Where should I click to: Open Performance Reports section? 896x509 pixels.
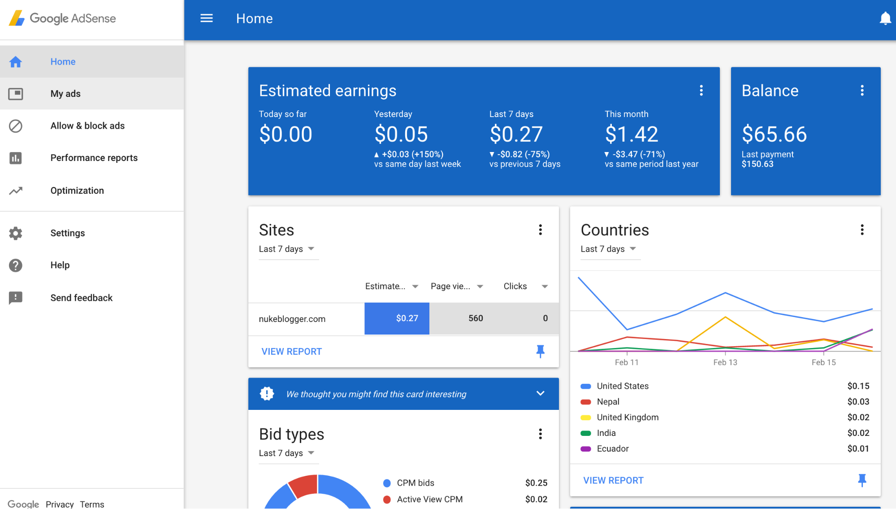94,157
